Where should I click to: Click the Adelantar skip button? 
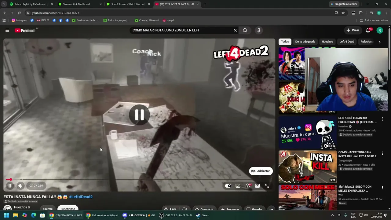(261, 171)
